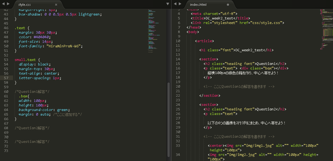
Task: Click the link rel stylesheet line
Action: pyautogui.click(x=237, y=23)
